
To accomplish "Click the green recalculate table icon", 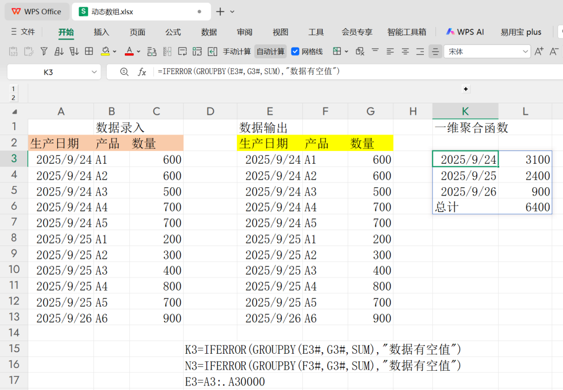I will (x=197, y=52).
